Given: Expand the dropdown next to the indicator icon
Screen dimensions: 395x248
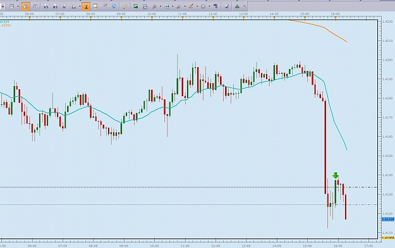Looking at the screenshot, I should (80, 6).
